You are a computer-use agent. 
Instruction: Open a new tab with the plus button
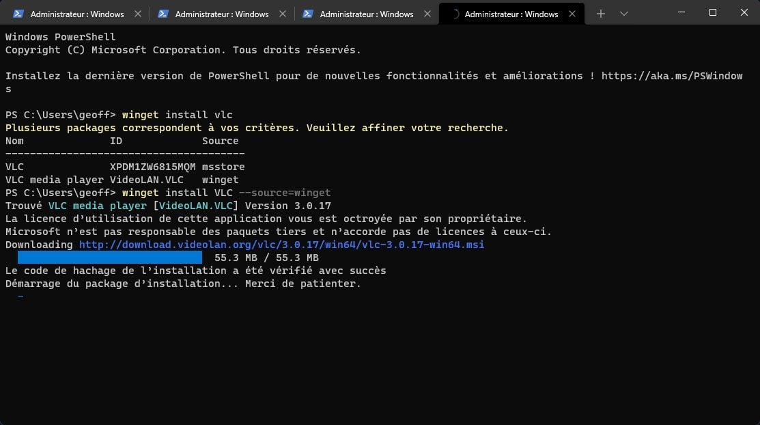tap(600, 14)
